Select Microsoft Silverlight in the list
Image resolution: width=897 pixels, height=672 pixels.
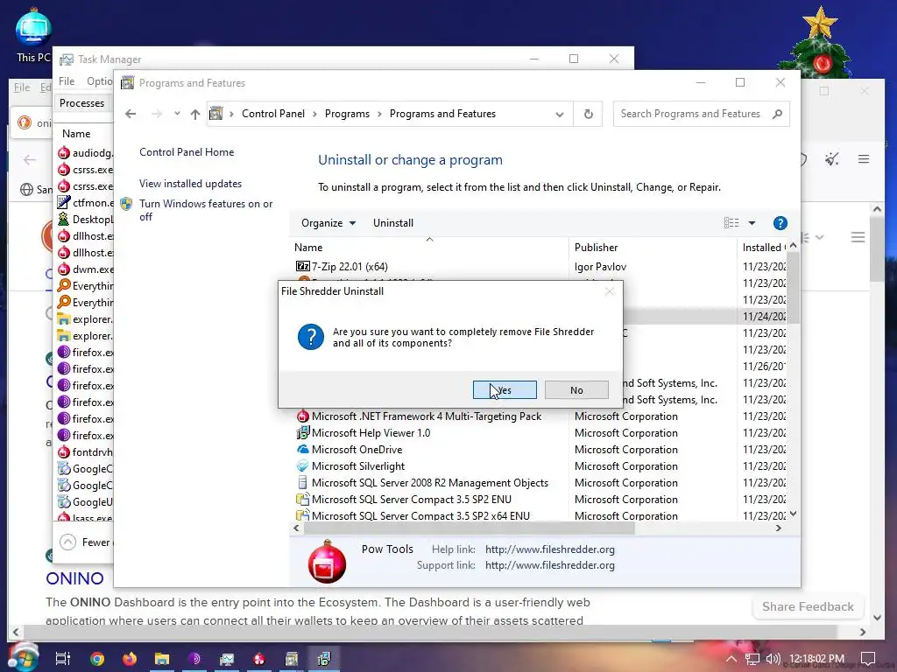coord(357,465)
